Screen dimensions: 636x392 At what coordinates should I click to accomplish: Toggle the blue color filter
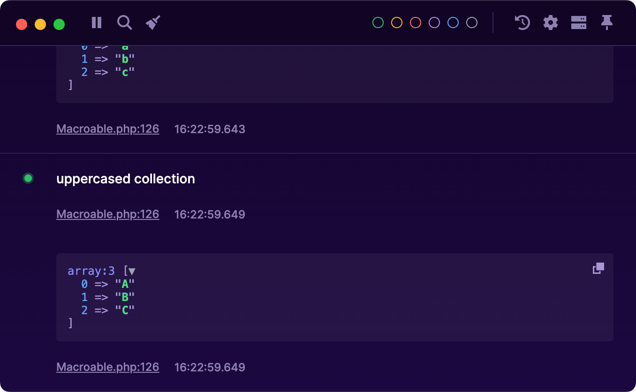[453, 22]
